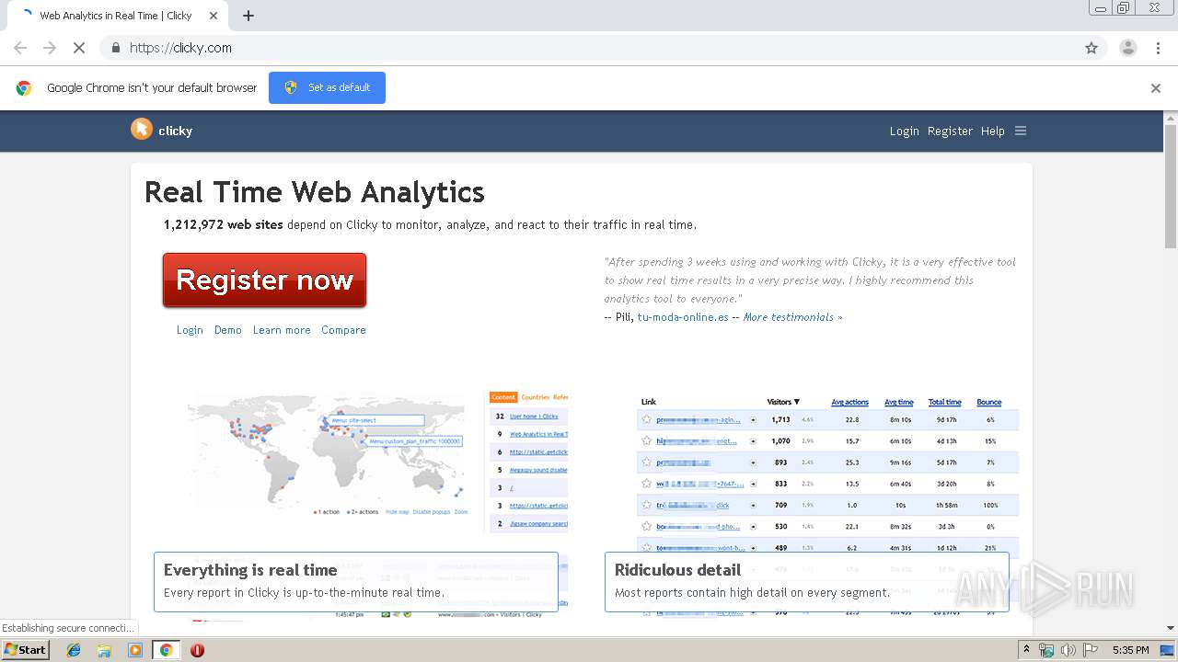The height and width of the screenshot is (662, 1178).
Task: Open the dropdown arrow in 833 row
Action: coord(754,484)
